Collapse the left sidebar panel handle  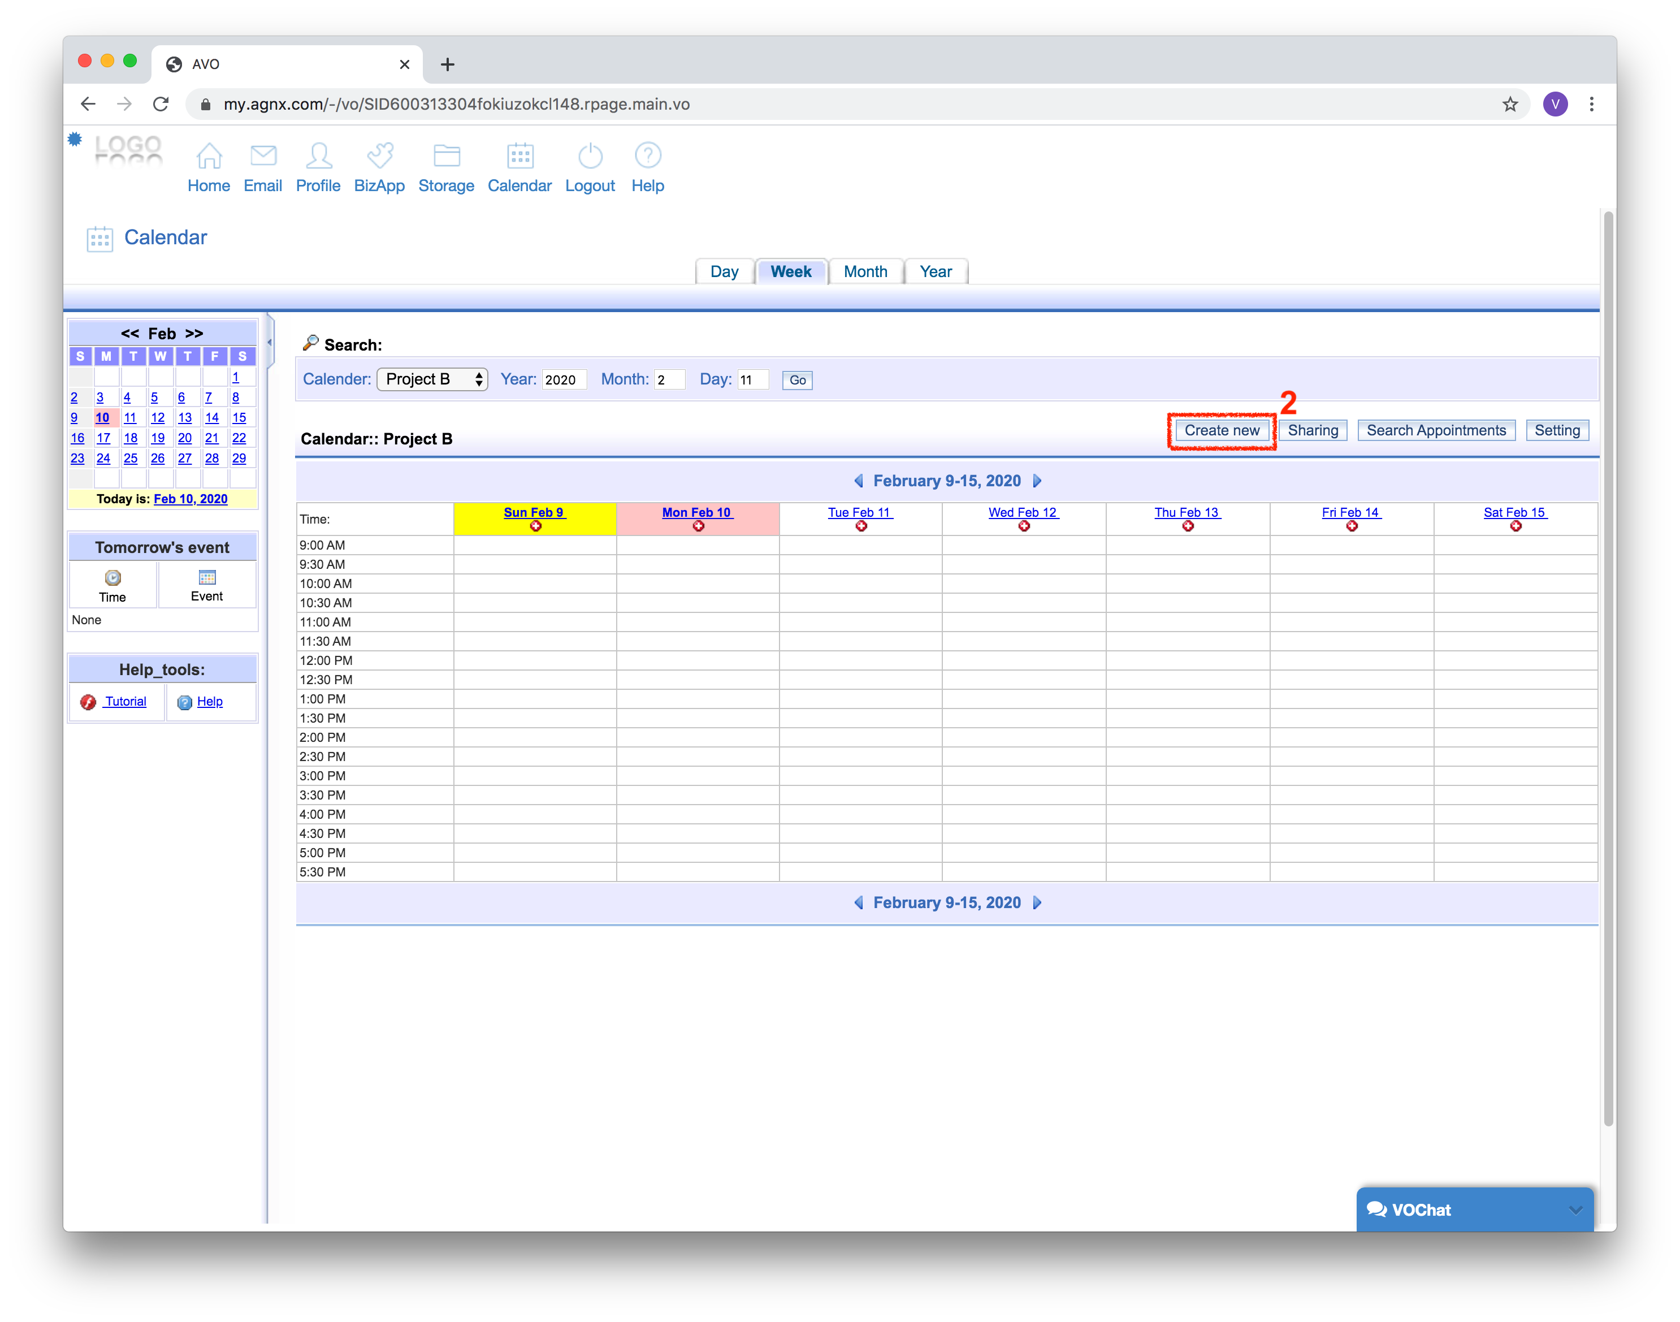(x=269, y=342)
